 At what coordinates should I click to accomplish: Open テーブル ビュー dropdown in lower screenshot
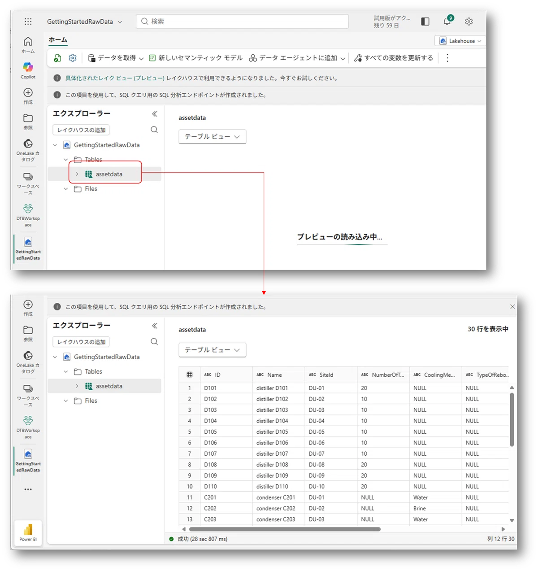click(213, 350)
